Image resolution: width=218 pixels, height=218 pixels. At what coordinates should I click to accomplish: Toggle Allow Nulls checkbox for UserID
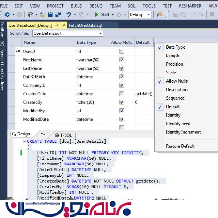pyautogui.click(x=122, y=51)
